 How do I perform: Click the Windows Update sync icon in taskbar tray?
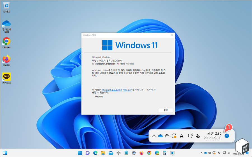(214, 153)
